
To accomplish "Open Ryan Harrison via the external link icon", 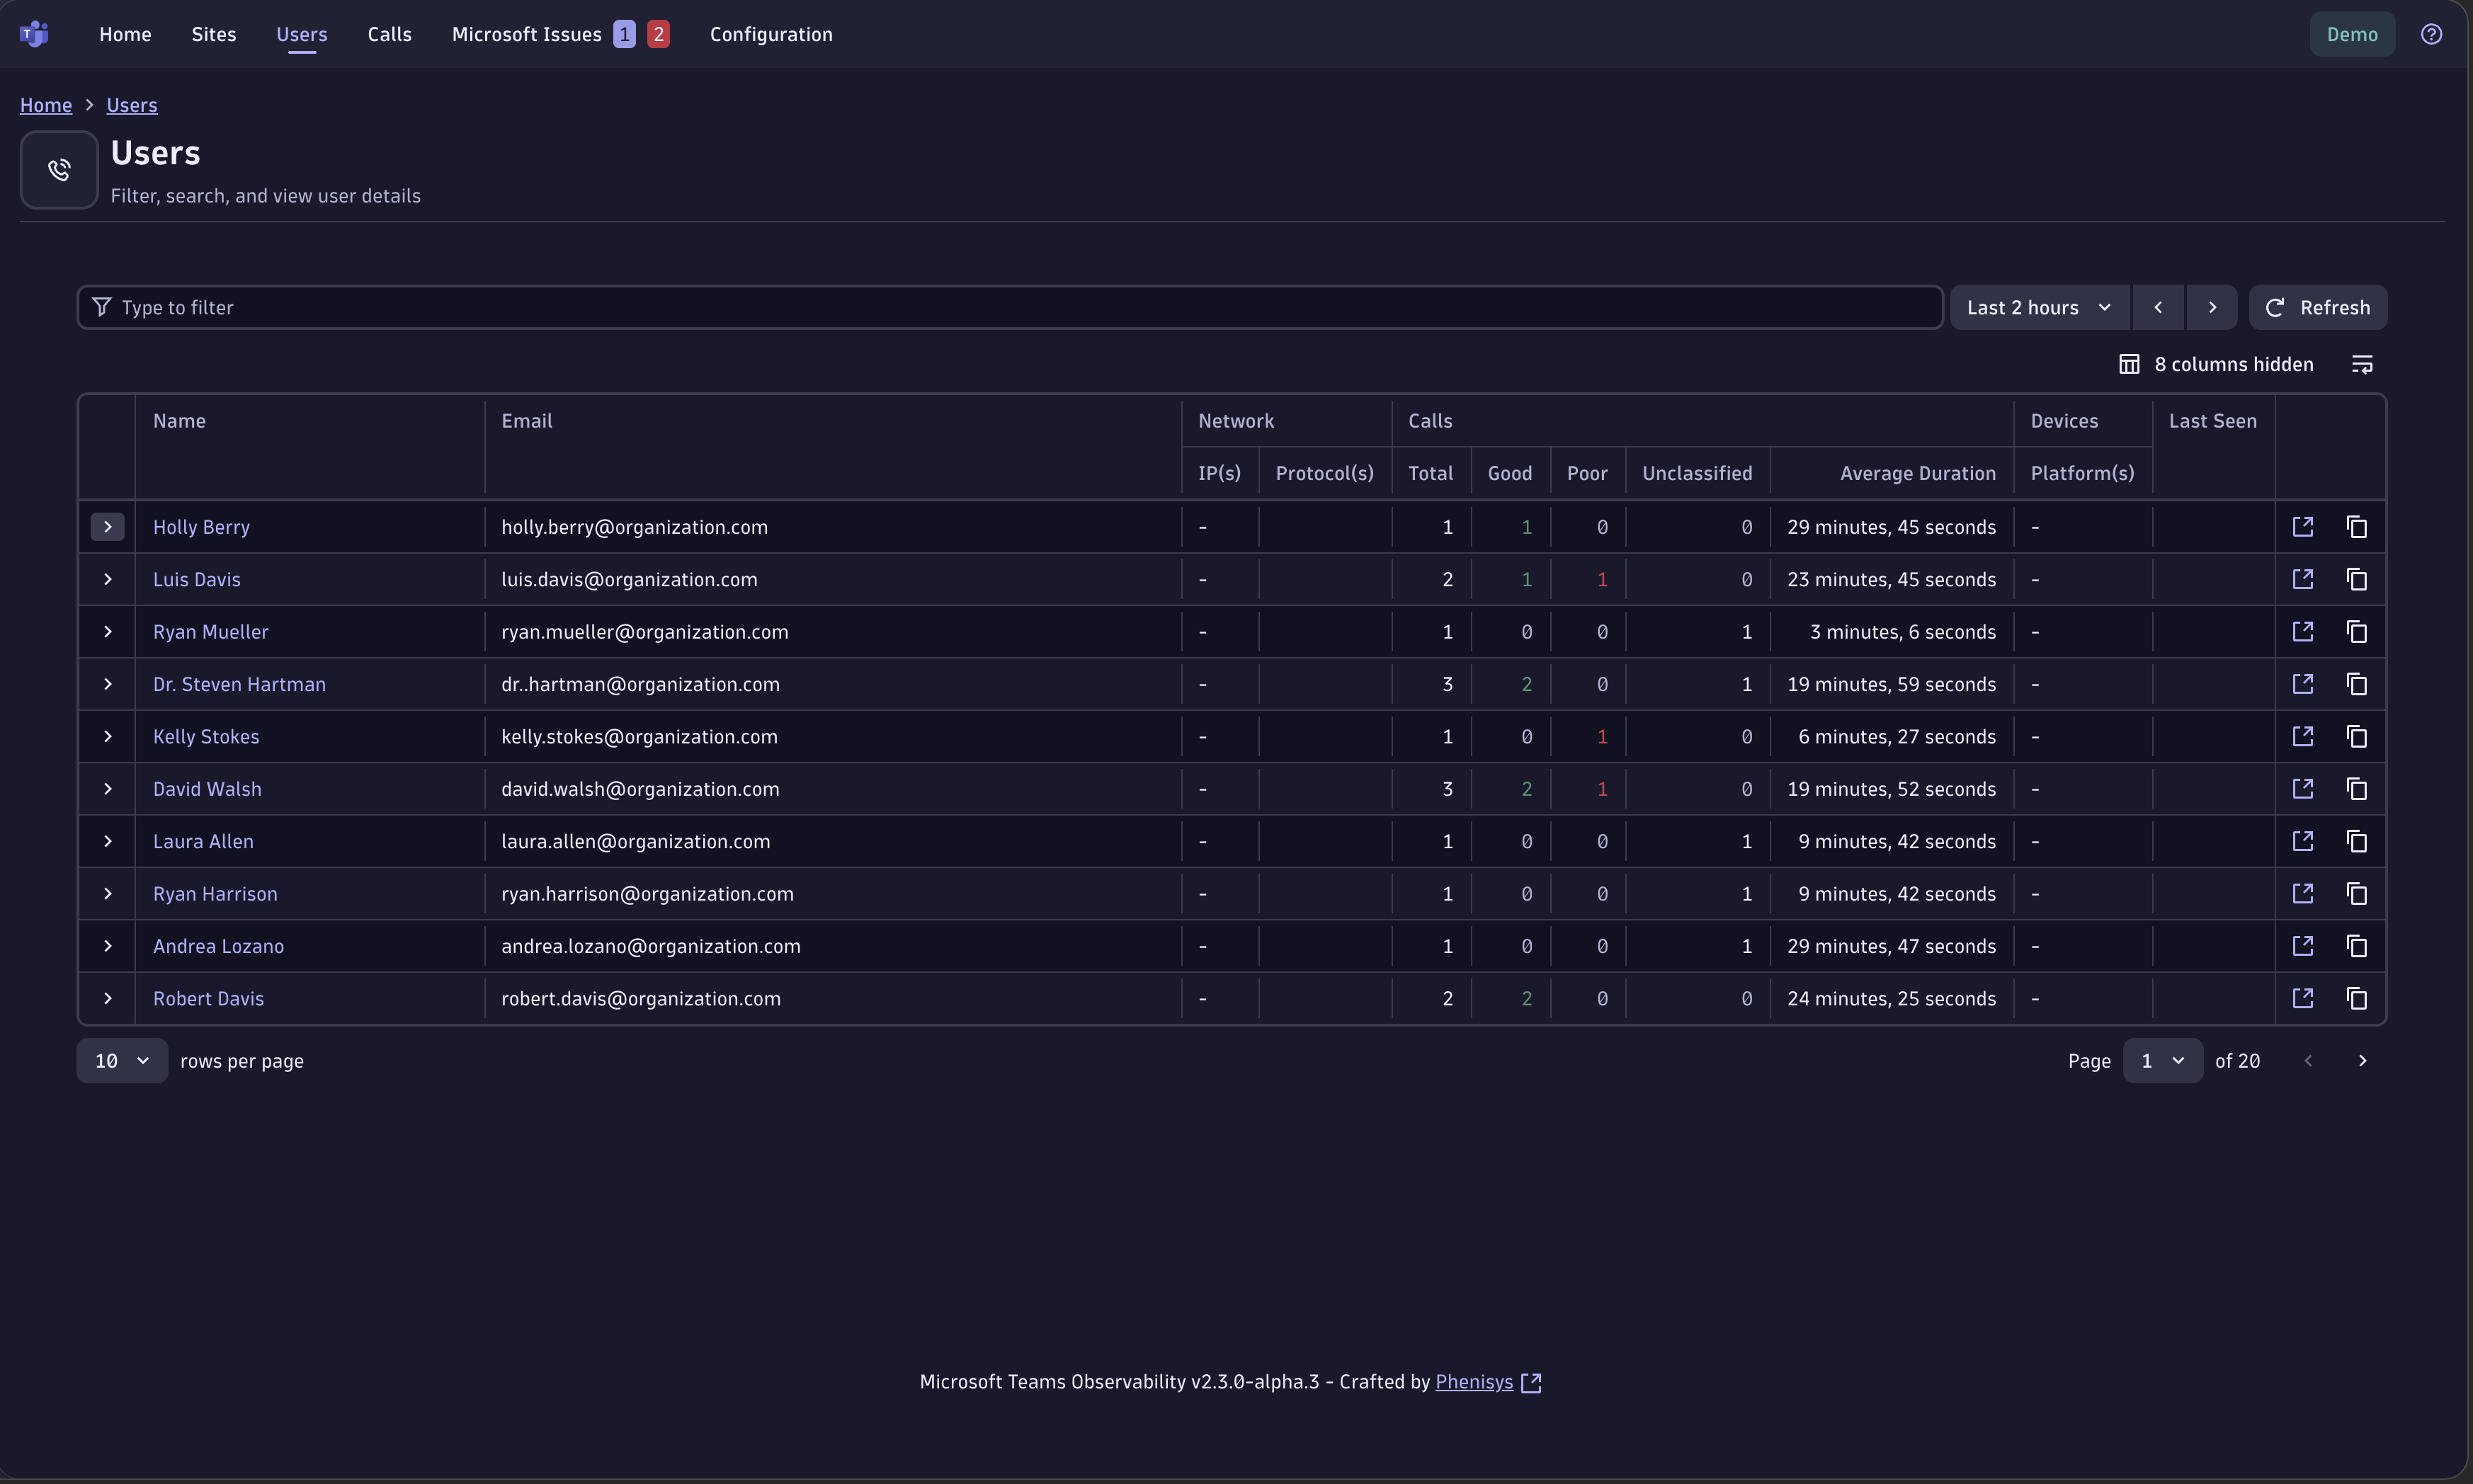I will [2304, 893].
